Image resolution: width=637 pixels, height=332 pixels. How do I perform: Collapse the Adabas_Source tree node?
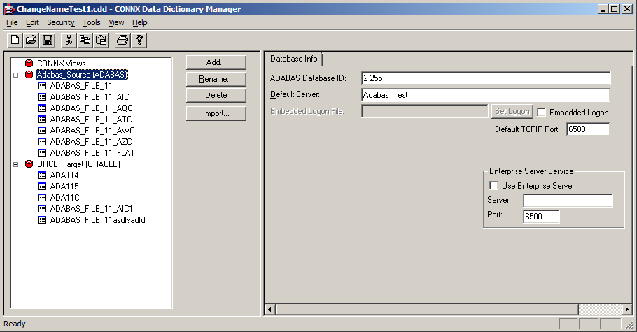click(16, 75)
